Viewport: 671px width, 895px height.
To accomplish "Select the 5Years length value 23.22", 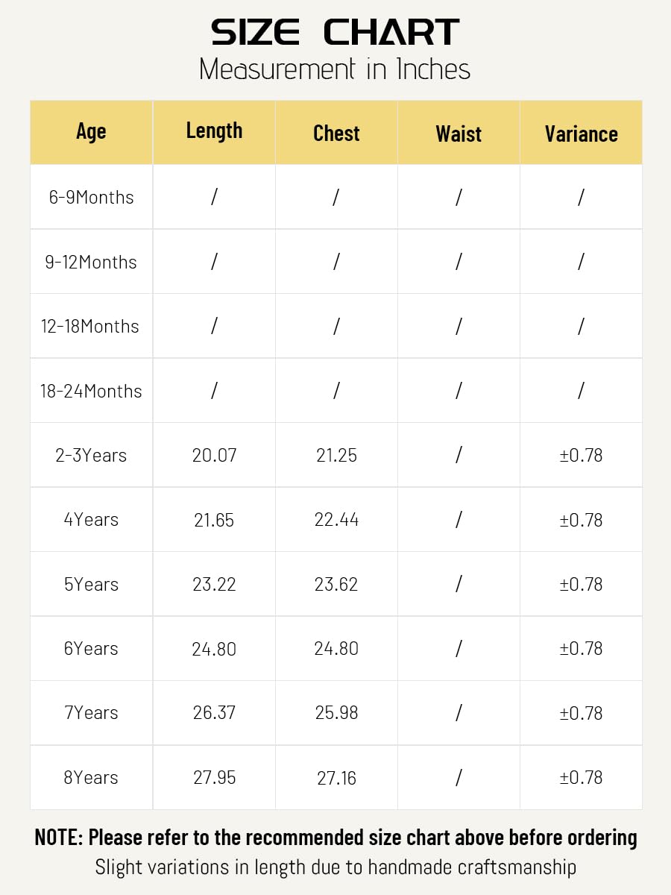I will pyautogui.click(x=214, y=584).
